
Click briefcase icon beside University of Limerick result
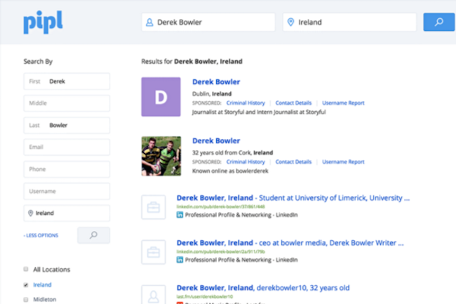pyautogui.click(x=153, y=207)
